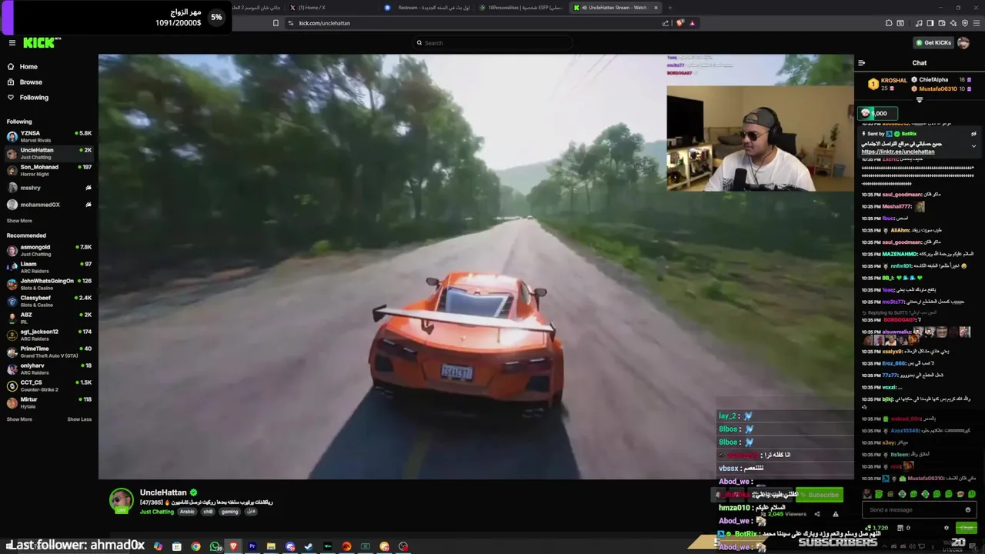This screenshot has height=554, width=985.
Task: Click the green Chat send button
Action: (967, 528)
